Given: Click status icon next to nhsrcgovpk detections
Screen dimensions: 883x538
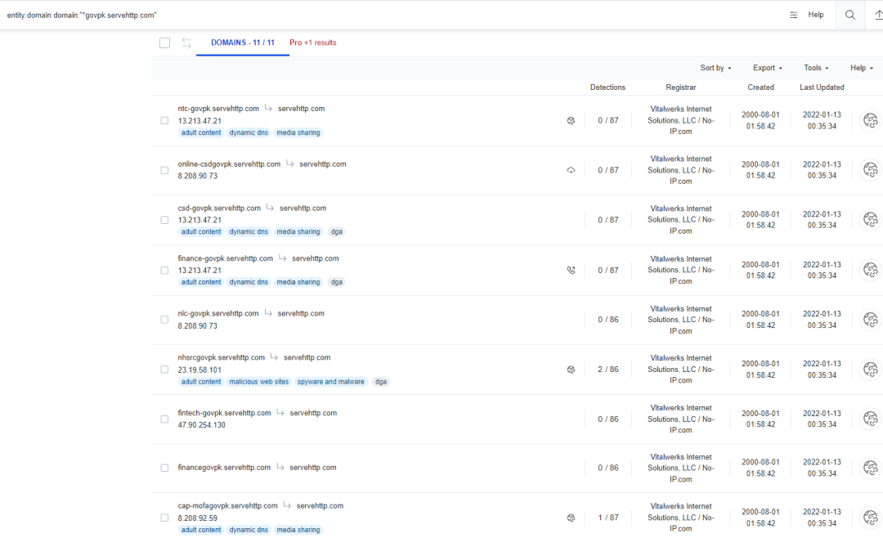Looking at the screenshot, I should click(571, 370).
